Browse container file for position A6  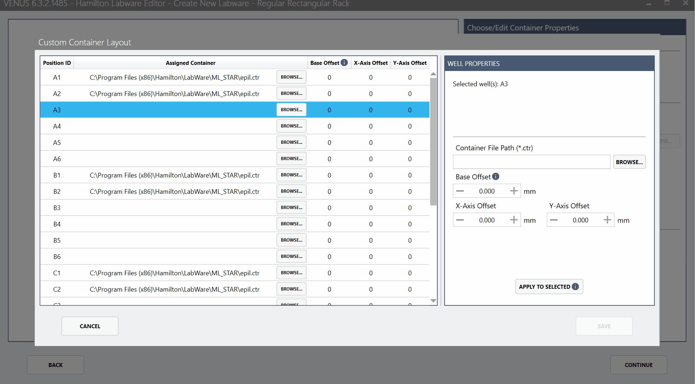pyautogui.click(x=291, y=159)
